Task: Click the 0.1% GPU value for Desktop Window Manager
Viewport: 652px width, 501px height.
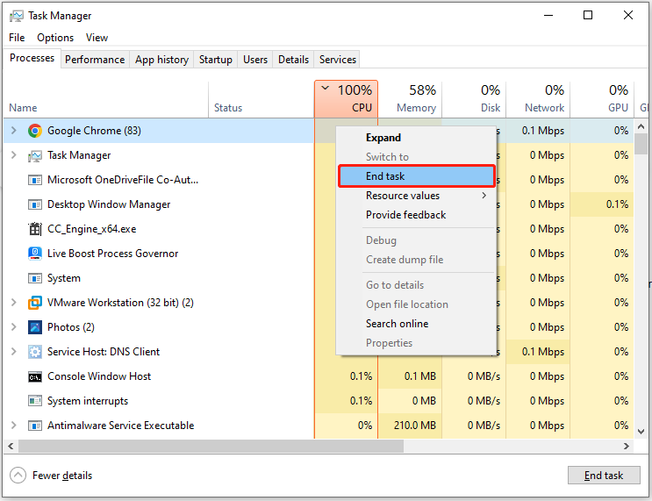Action: (602, 204)
